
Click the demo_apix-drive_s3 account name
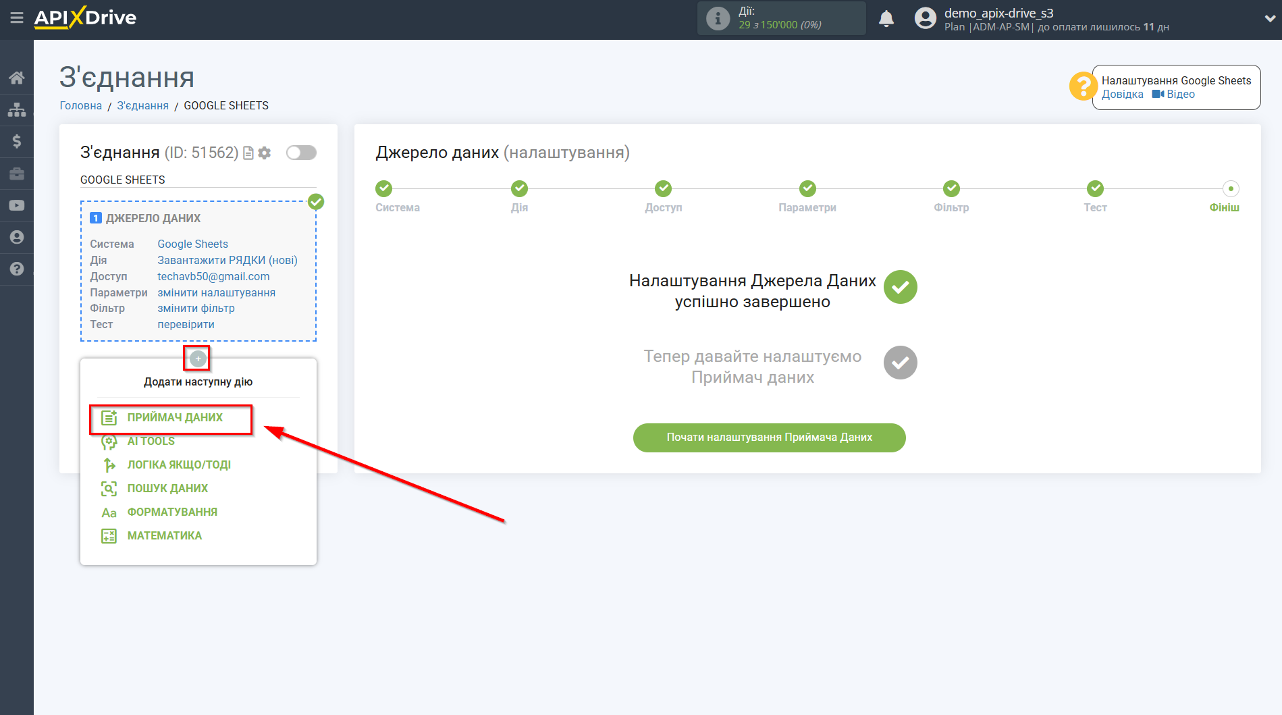pos(998,13)
